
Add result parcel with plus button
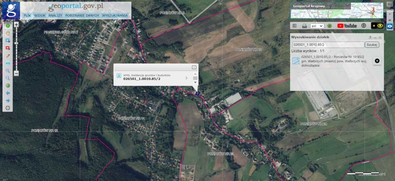coord(377,61)
